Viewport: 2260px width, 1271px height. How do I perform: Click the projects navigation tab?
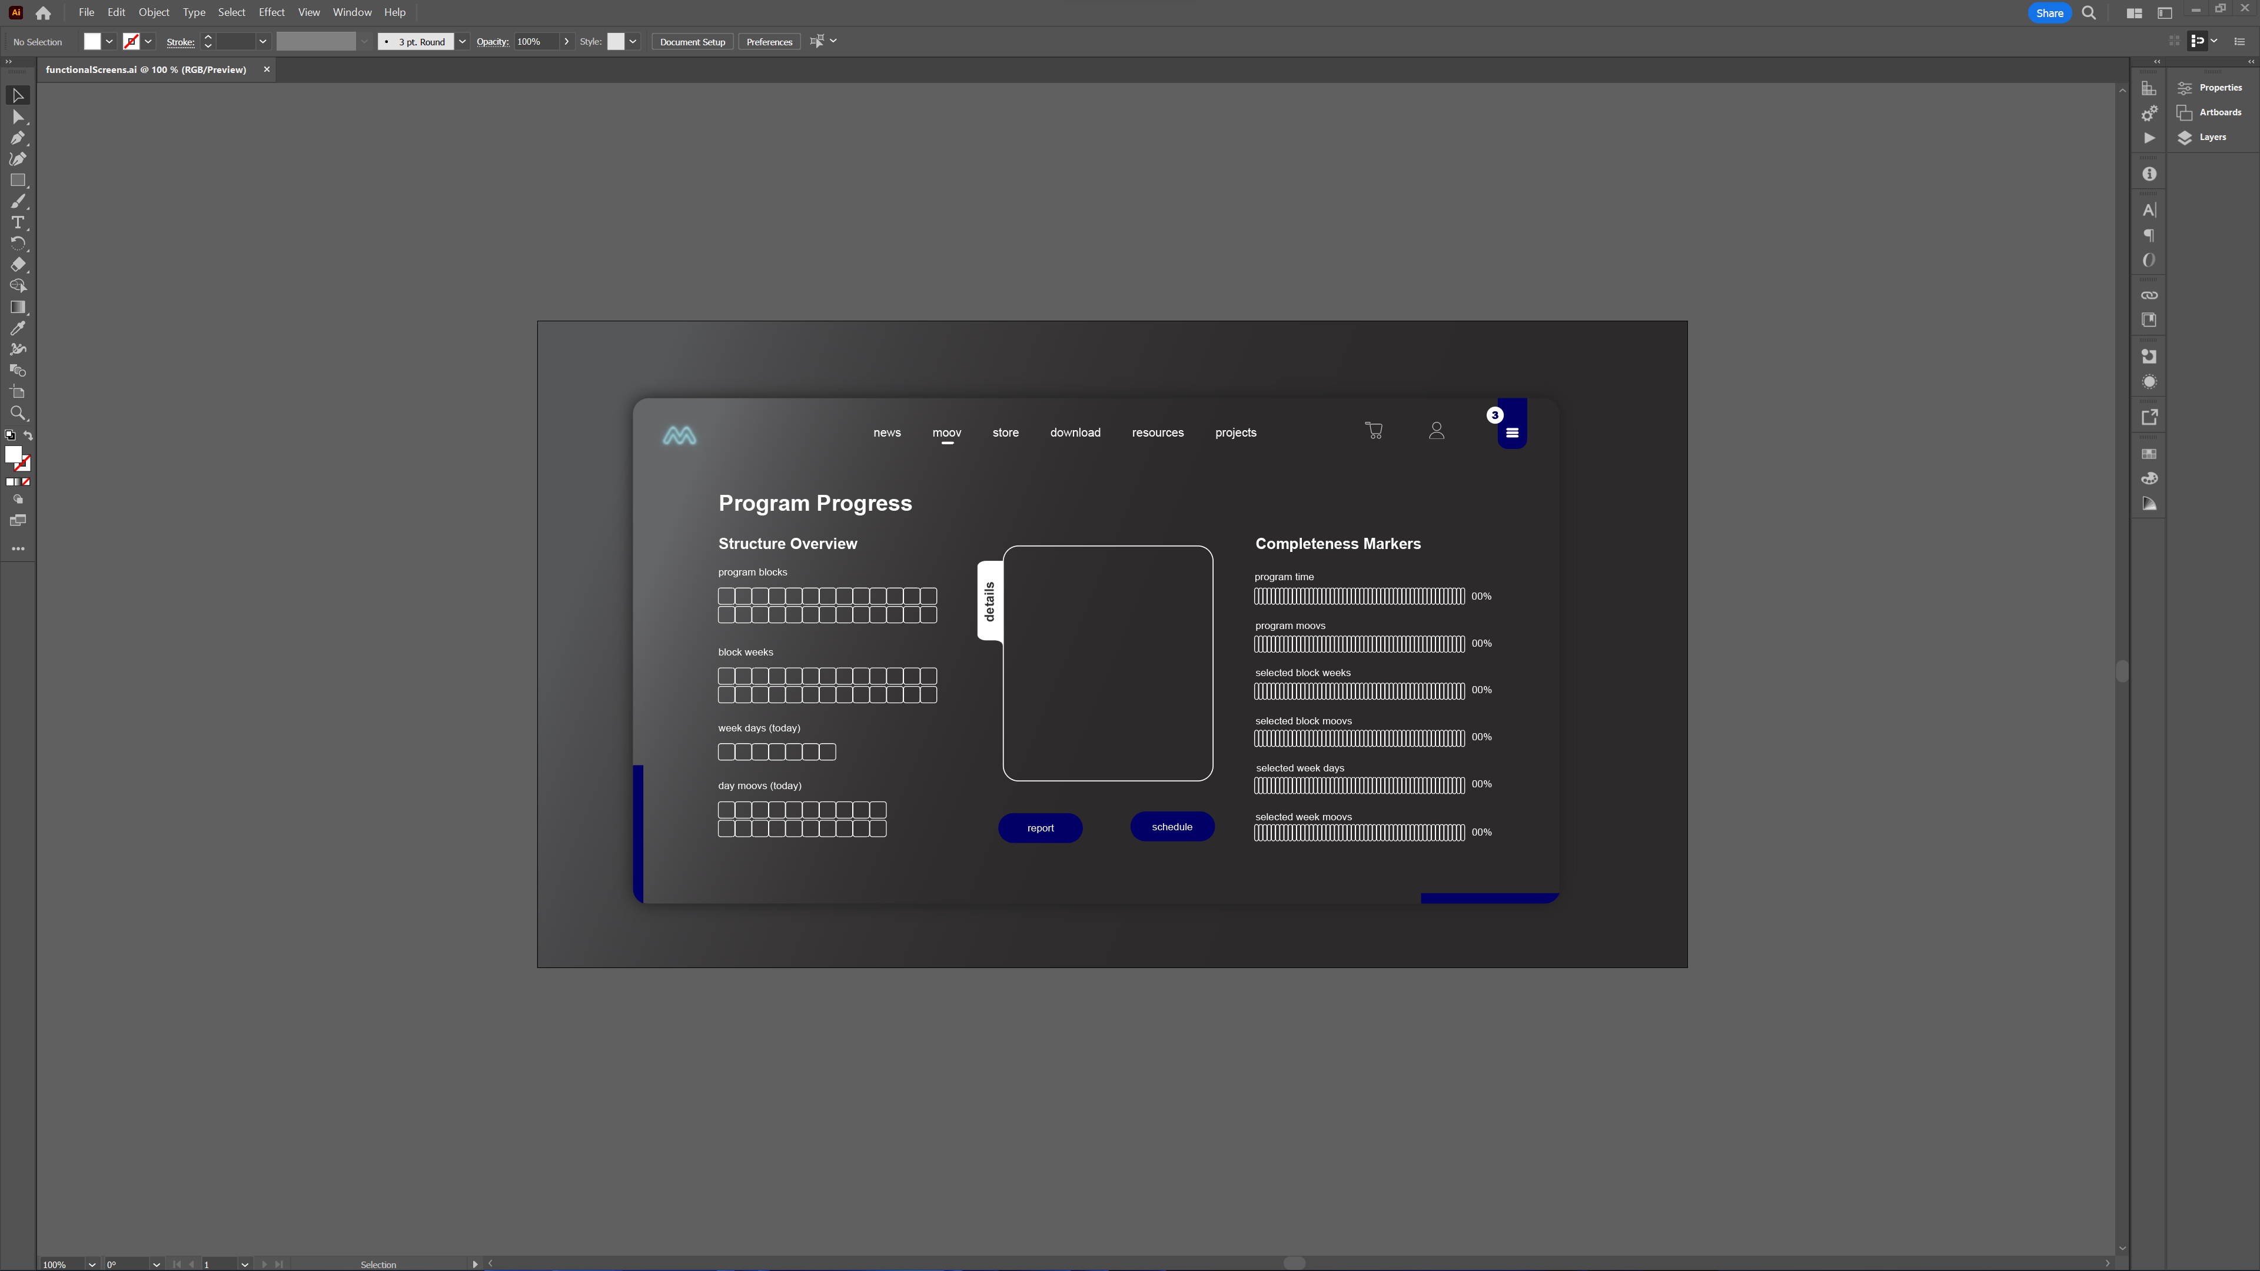(x=1235, y=431)
